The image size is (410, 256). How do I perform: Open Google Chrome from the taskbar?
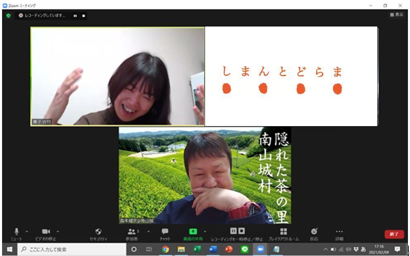165,249
